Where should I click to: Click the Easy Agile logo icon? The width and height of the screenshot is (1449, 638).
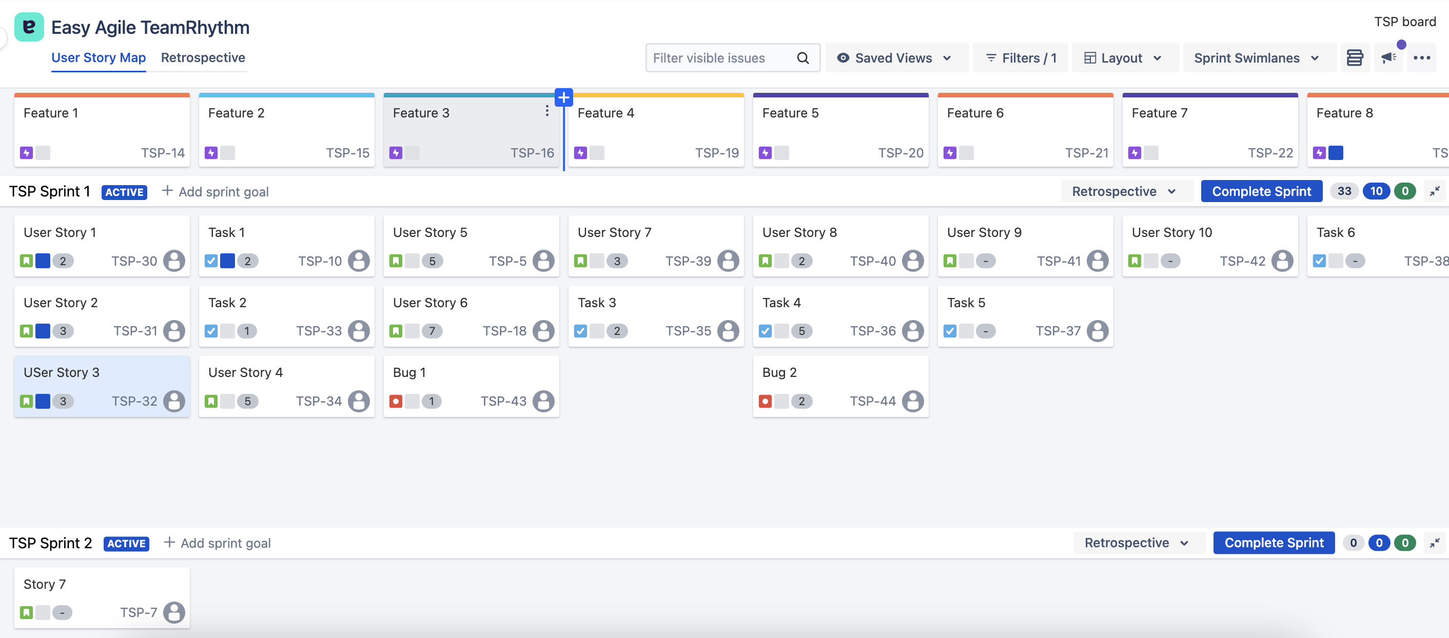29,27
